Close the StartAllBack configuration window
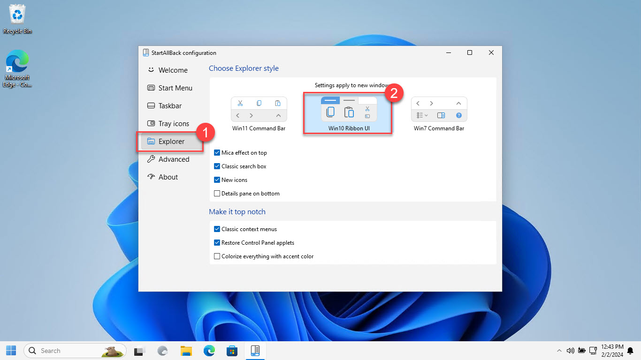Screen dimensions: 641x360 [491, 53]
